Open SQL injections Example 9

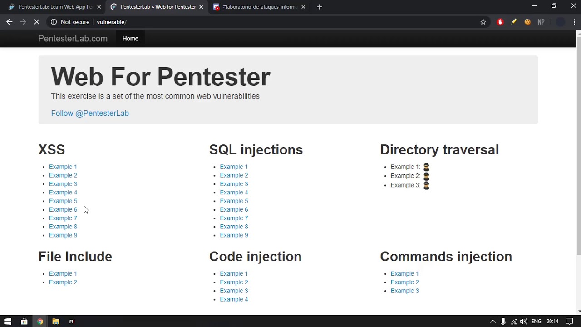coord(234,235)
